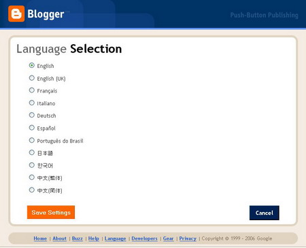
Task: Click the Language Selection heading
Action: click(x=69, y=49)
